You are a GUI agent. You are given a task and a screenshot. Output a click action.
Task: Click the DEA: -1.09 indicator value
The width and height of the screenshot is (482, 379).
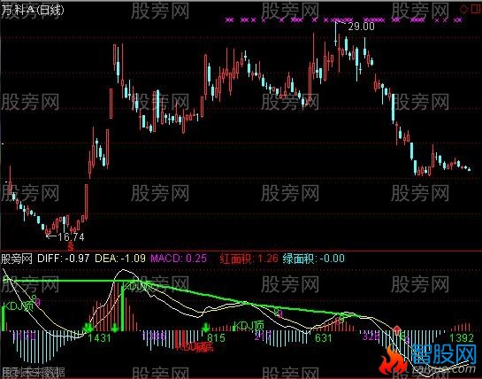pos(120,259)
